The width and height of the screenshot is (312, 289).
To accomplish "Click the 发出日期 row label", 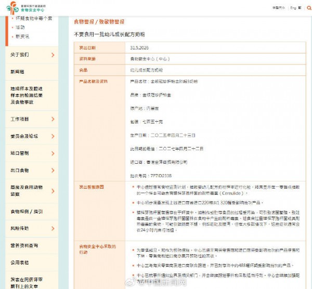I will (87, 48).
